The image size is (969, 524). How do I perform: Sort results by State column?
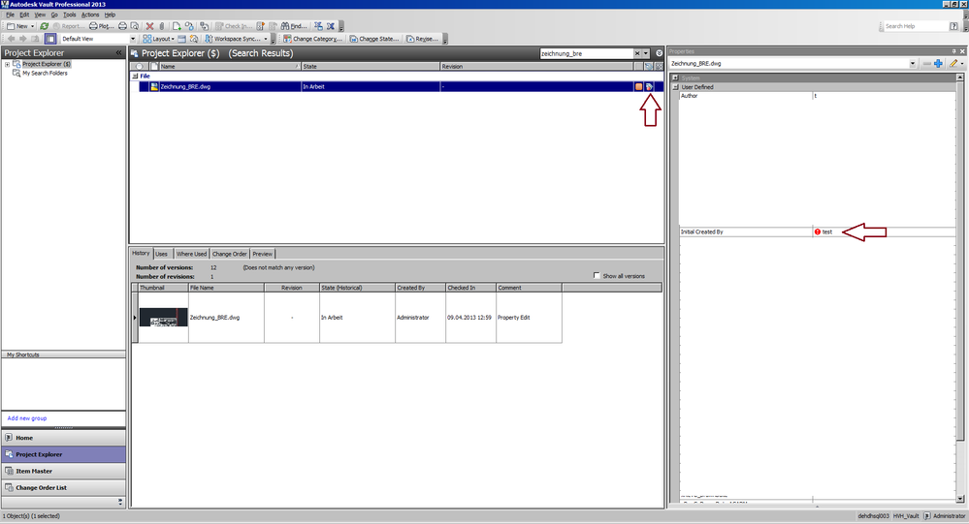[371, 66]
